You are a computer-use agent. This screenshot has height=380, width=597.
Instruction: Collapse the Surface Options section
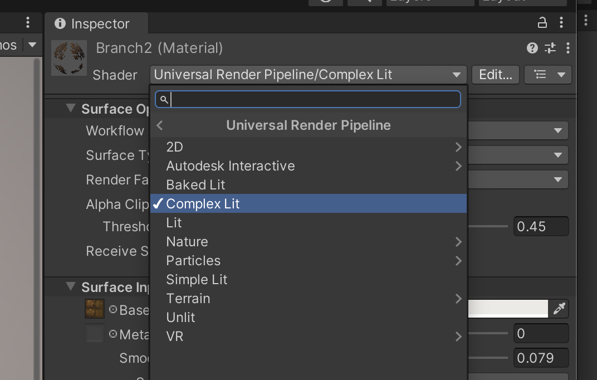[71, 108]
